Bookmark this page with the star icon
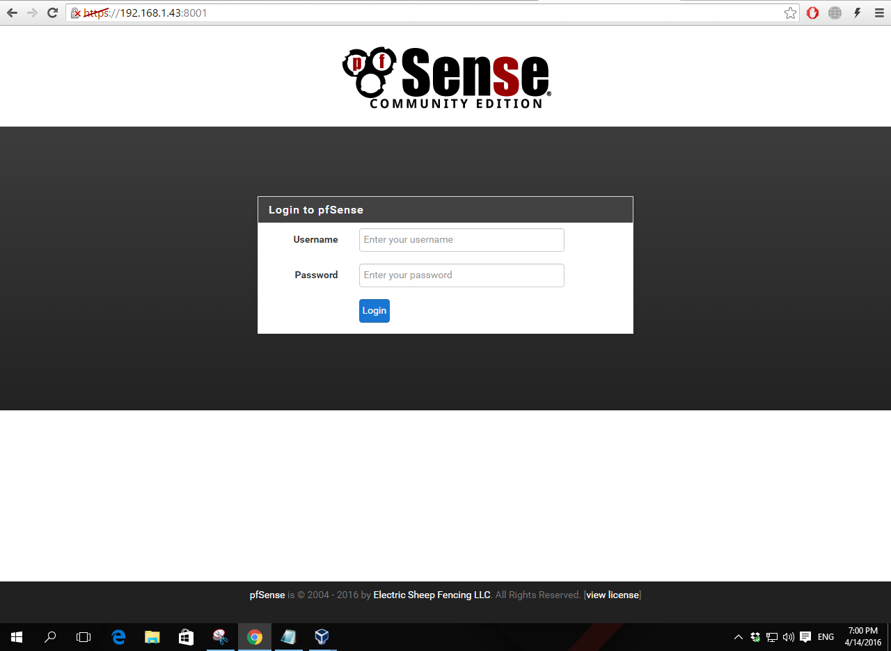The width and height of the screenshot is (891, 651). tap(790, 13)
